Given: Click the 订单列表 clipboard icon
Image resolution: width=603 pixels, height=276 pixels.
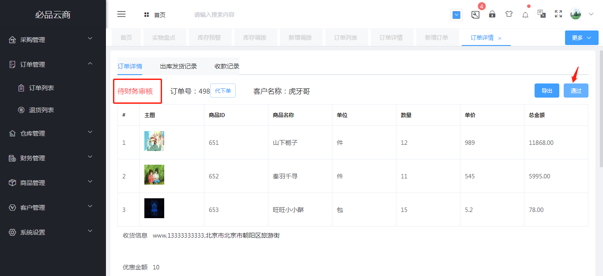Looking at the screenshot, I should tap(21, 88).
